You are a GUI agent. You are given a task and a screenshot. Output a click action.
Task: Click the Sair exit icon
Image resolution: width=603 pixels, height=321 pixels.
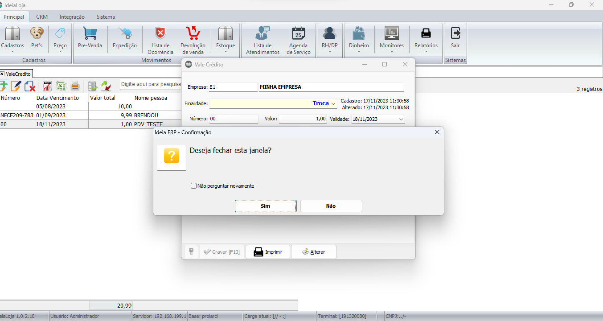click(455, 34)
